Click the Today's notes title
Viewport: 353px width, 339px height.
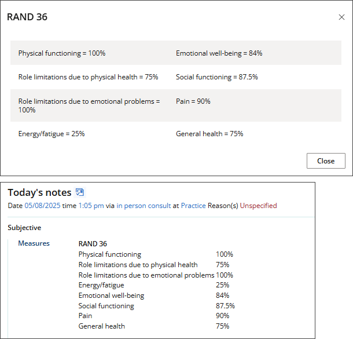[x=39, y=192]
